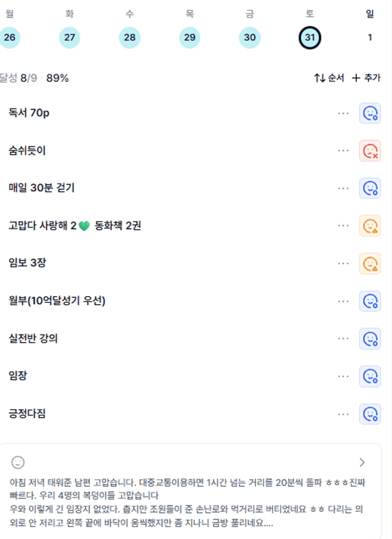Click the orange status icon for 임보 3장

pyautogui.click(x=370, y=263)
